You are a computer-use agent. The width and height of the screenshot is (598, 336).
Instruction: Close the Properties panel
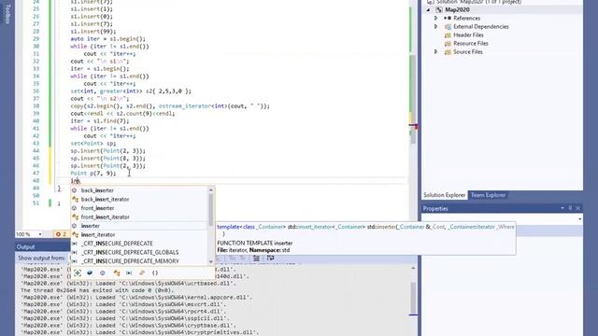[x=577, y=208]
